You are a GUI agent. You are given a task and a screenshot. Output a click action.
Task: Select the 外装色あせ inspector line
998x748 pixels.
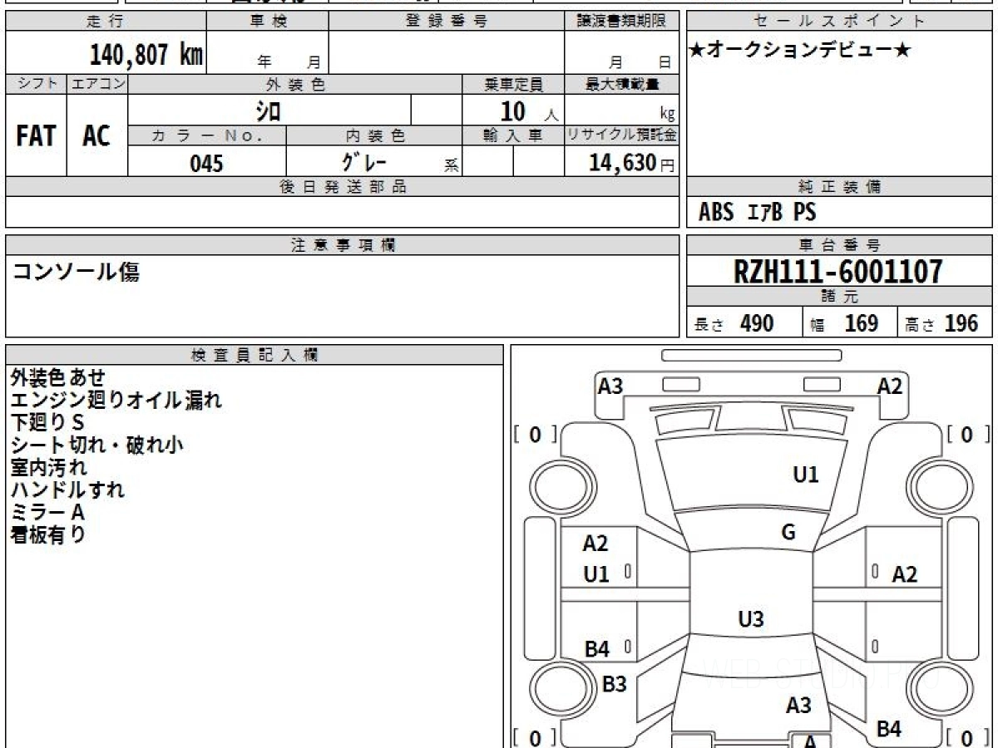58,378
